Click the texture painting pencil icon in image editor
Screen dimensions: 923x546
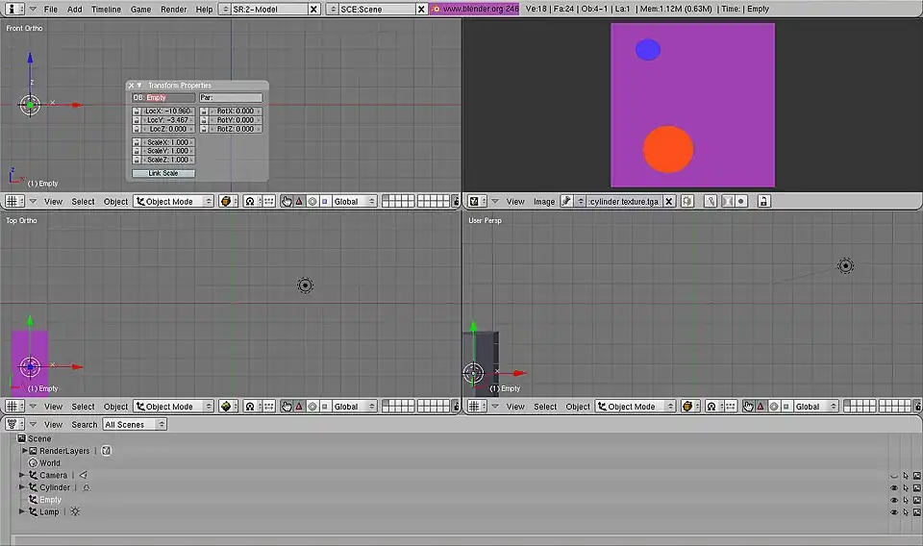711,202
